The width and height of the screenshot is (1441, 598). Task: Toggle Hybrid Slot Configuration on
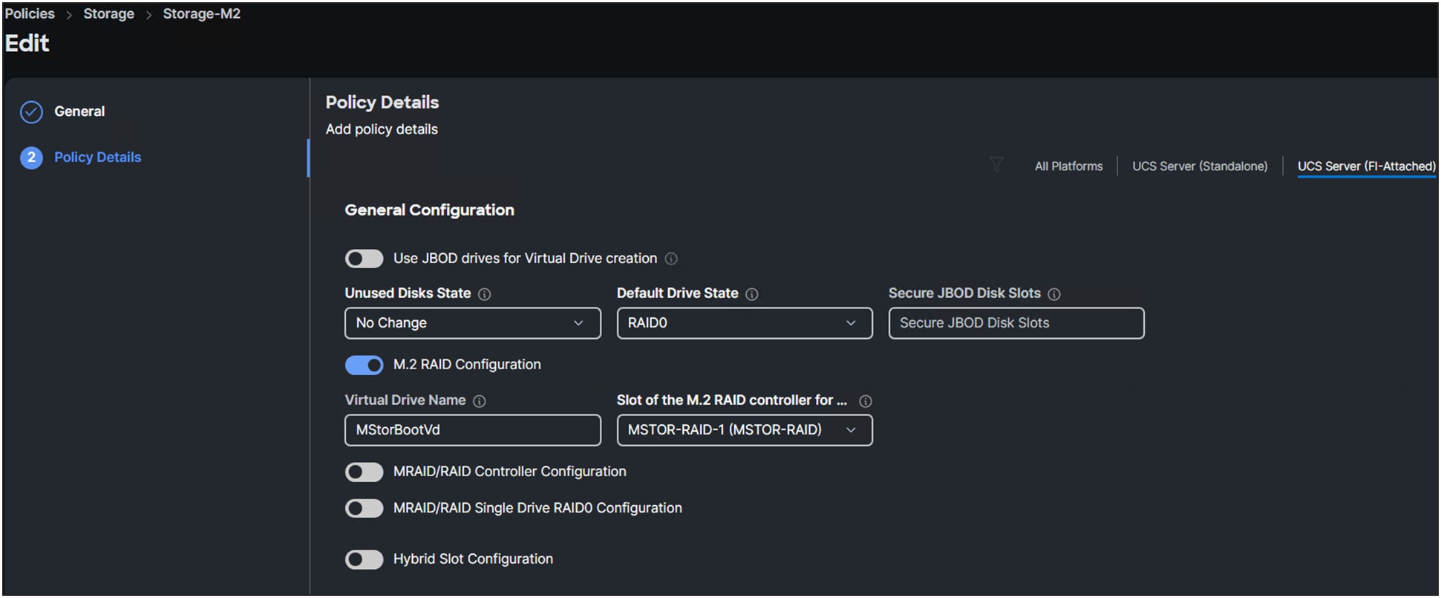click(364, 559)
